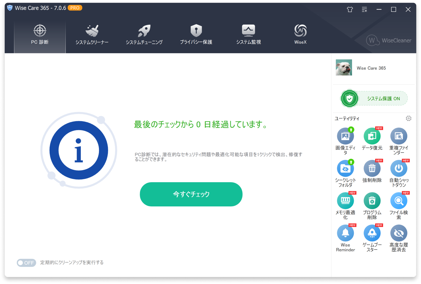Viewport: 421px width, 284px height.
Task: Open the title bar menu icon
Action: click(364, 9)
